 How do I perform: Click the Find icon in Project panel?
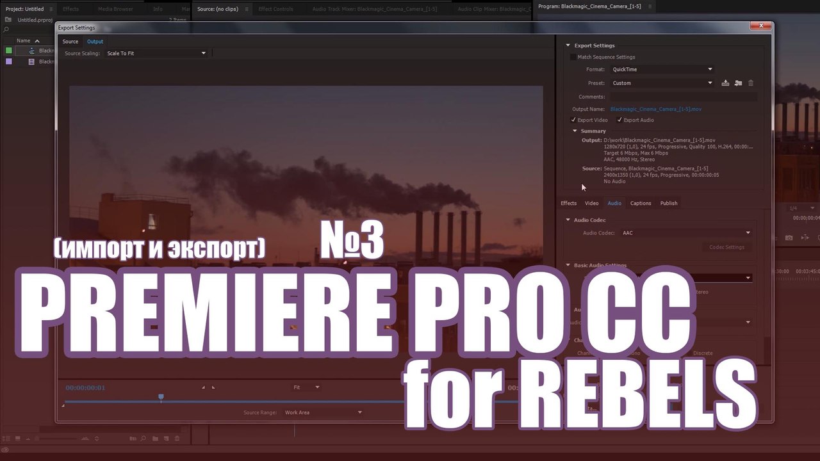[143, 439]
